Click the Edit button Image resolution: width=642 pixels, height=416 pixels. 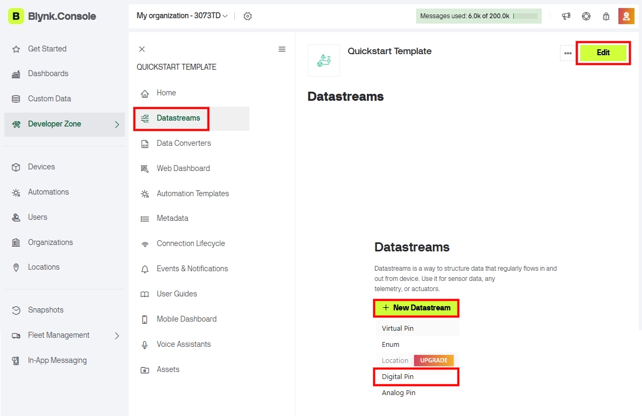pos(603,53)
